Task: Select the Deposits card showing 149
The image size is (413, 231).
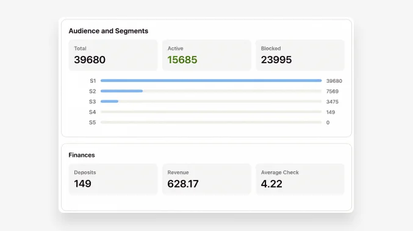Action: coord(113,179)
